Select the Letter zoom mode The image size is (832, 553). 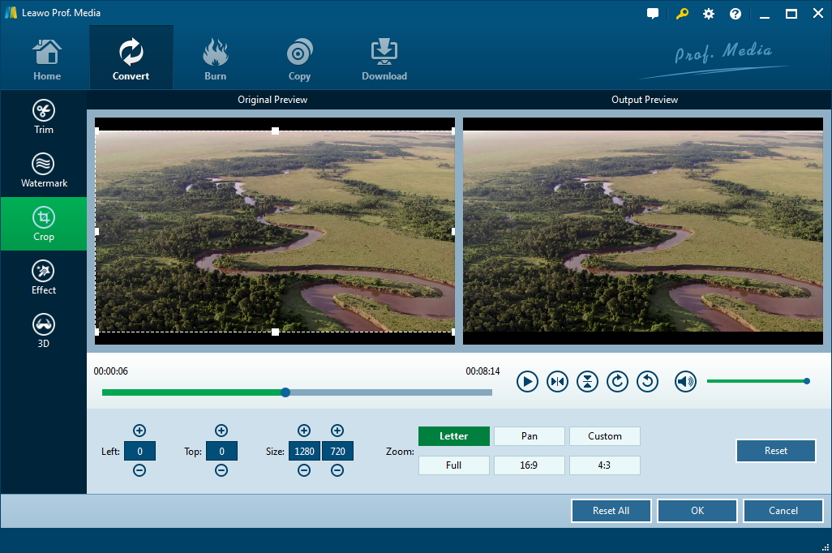(453, 435)
